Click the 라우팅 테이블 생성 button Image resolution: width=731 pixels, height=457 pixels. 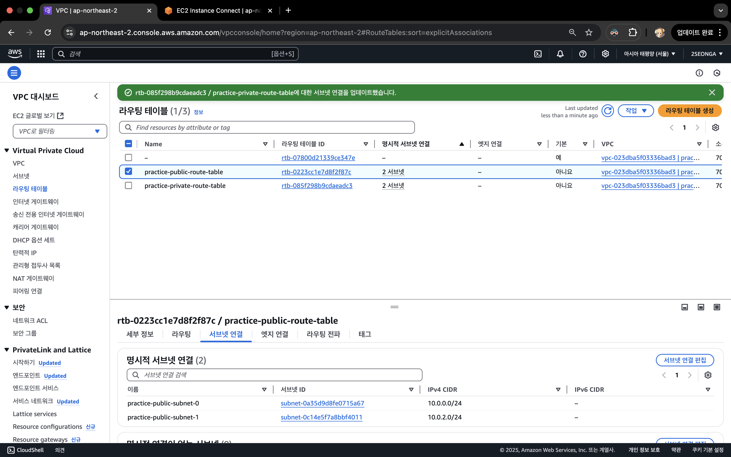[689, 111]
